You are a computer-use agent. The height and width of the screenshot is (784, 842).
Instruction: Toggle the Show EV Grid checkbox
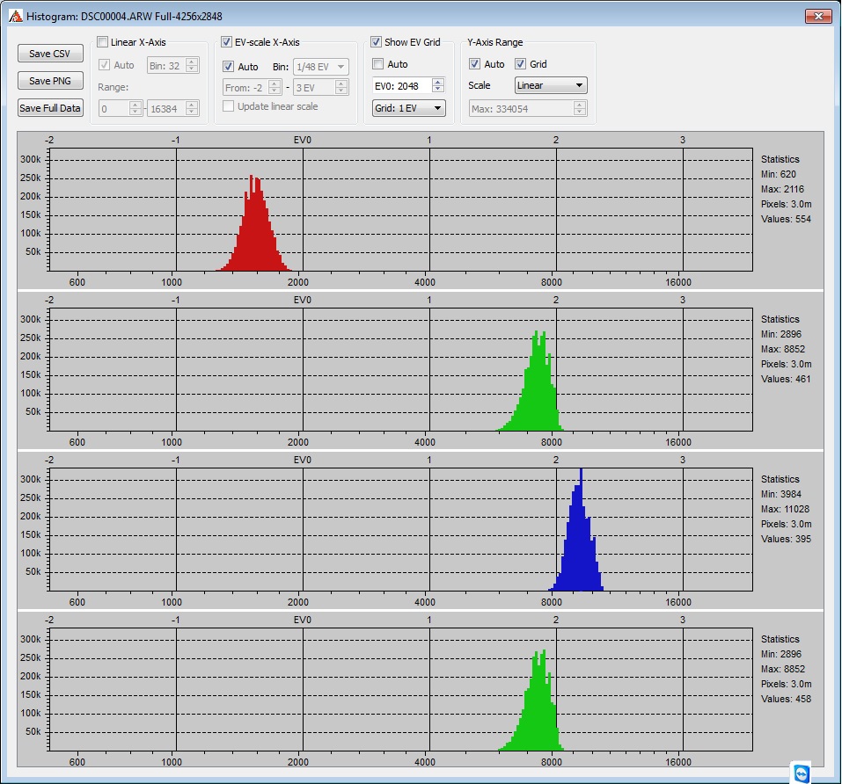[x=376, y=42]
